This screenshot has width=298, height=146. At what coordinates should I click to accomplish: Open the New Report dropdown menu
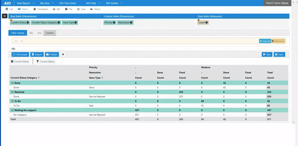coord(26,3)
